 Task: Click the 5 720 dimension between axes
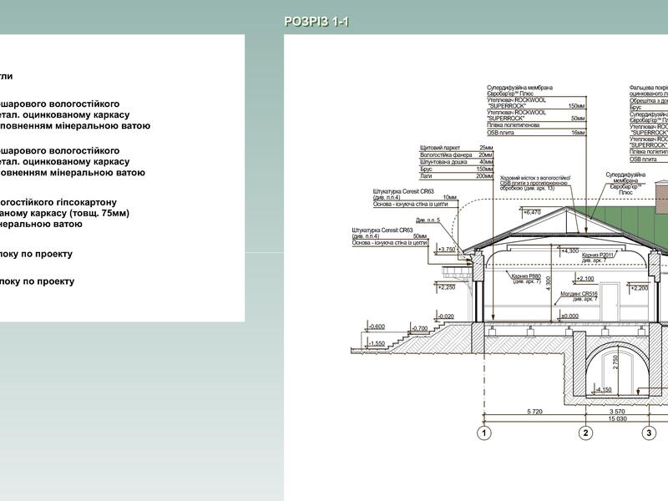[534, 412]
